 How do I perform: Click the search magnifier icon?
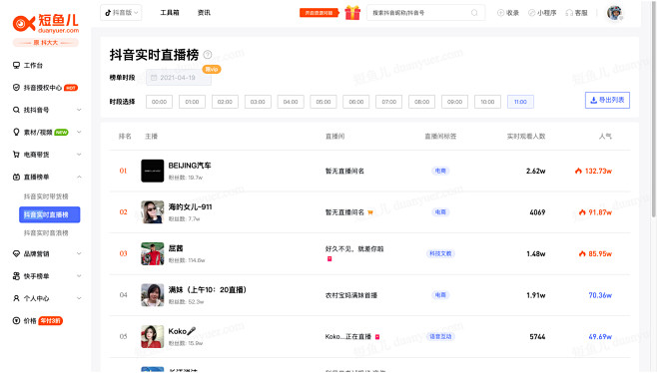474,13
